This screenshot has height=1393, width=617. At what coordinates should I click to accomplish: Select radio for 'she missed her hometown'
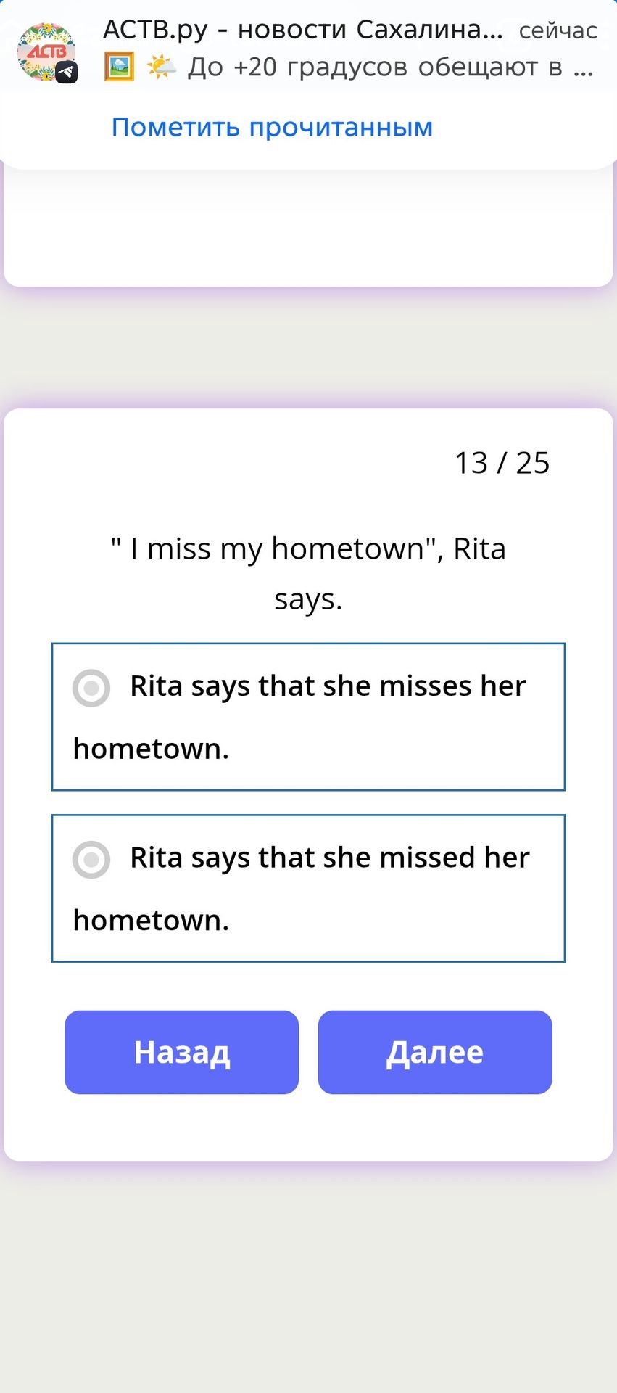pos(91,860)
